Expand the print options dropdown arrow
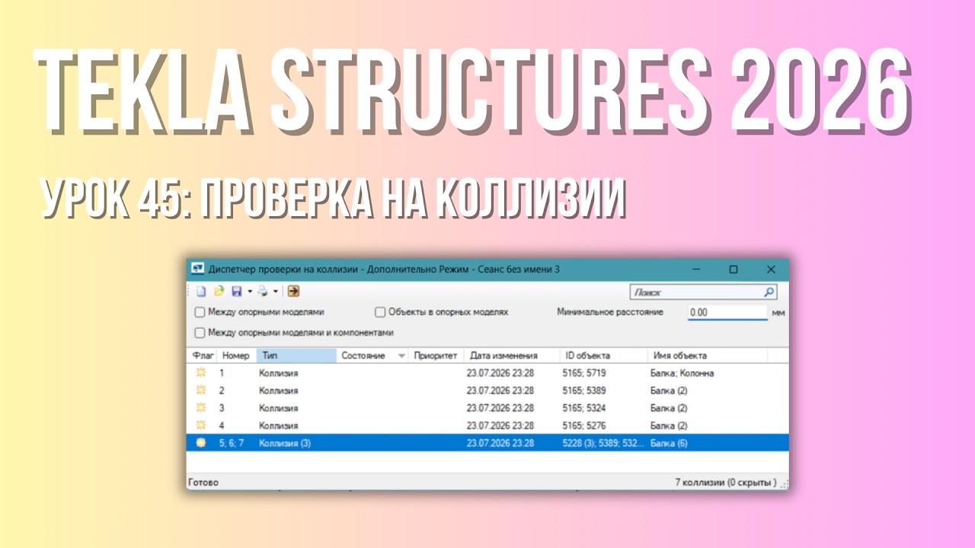This screenshot has width=975, height=548. (275, 291)
